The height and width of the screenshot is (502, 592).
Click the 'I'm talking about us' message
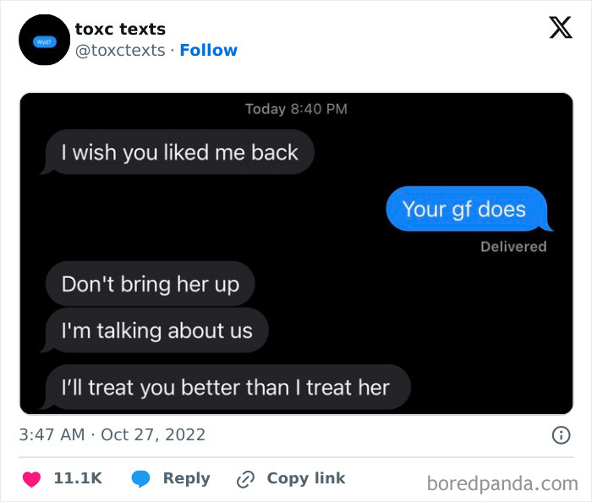pos(155,330)
